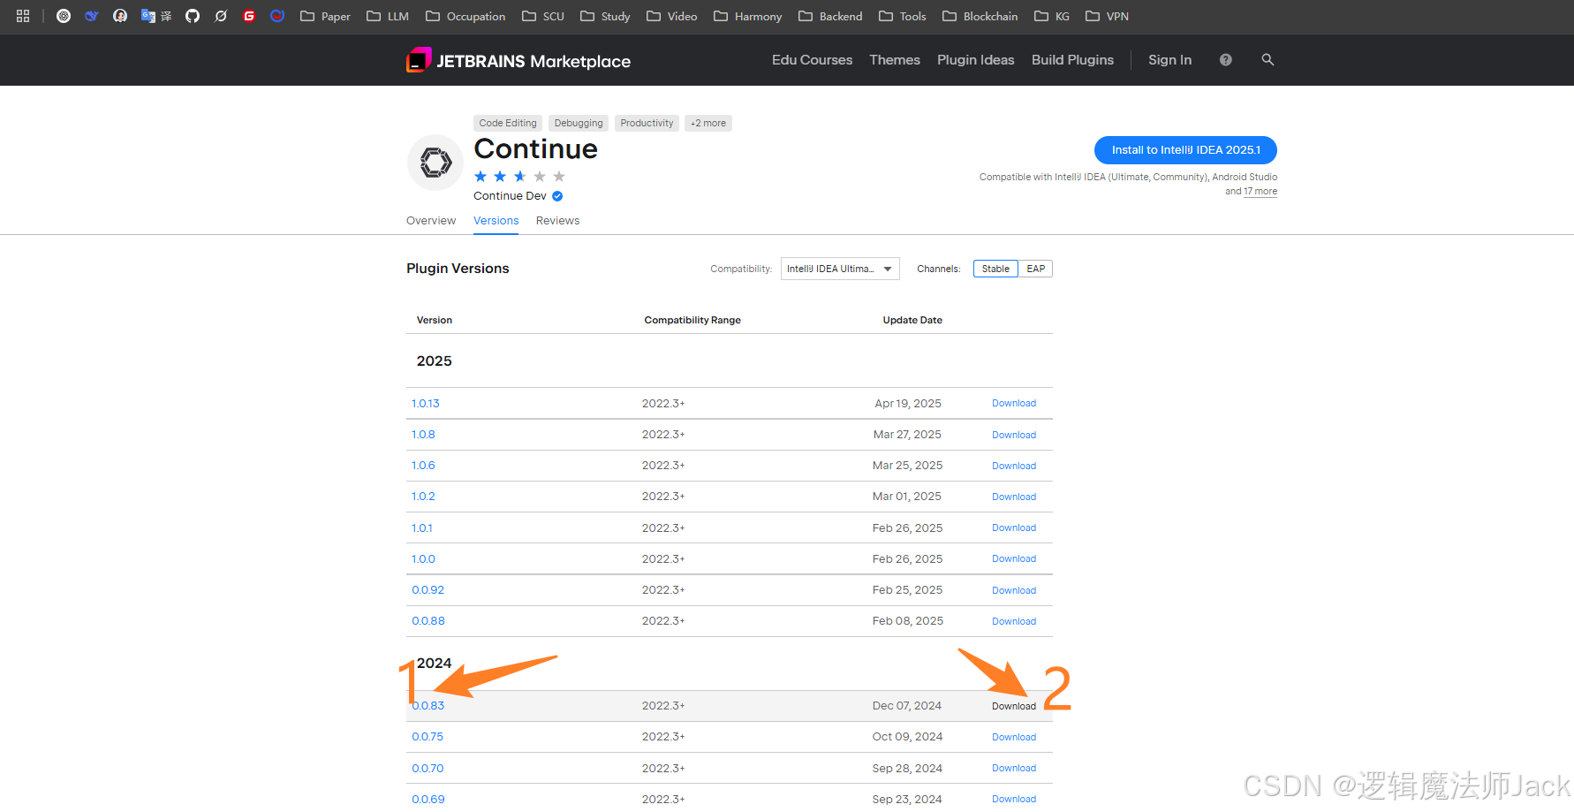Screen dimensions: 1574x812
Task: Open the Tools bookmark folder
Action: [903, 16]
